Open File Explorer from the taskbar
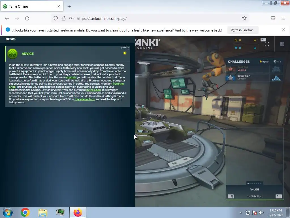 [x=43, y=212]
